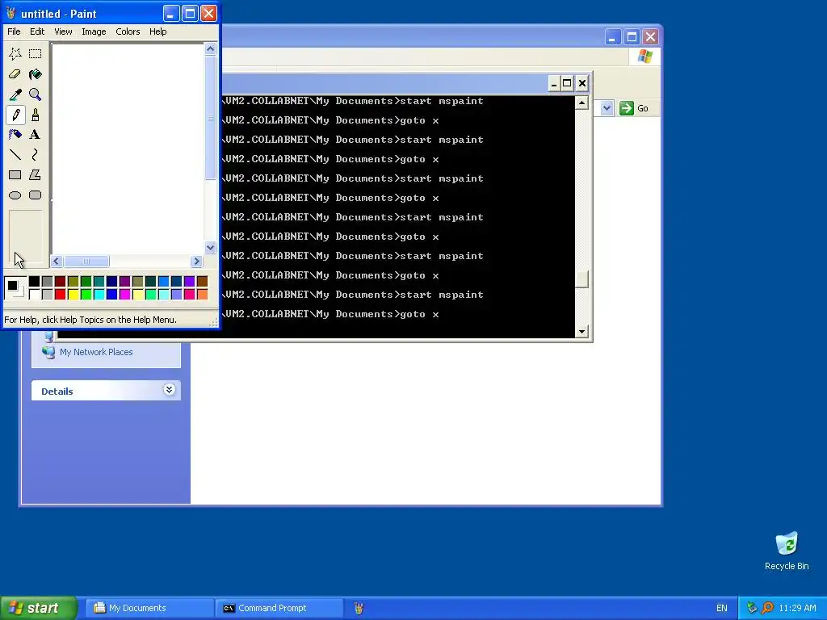Open the View menu in Paint
Image resolution: width=827 pixels, height=620 pixels.
click(x=63, y=31)
